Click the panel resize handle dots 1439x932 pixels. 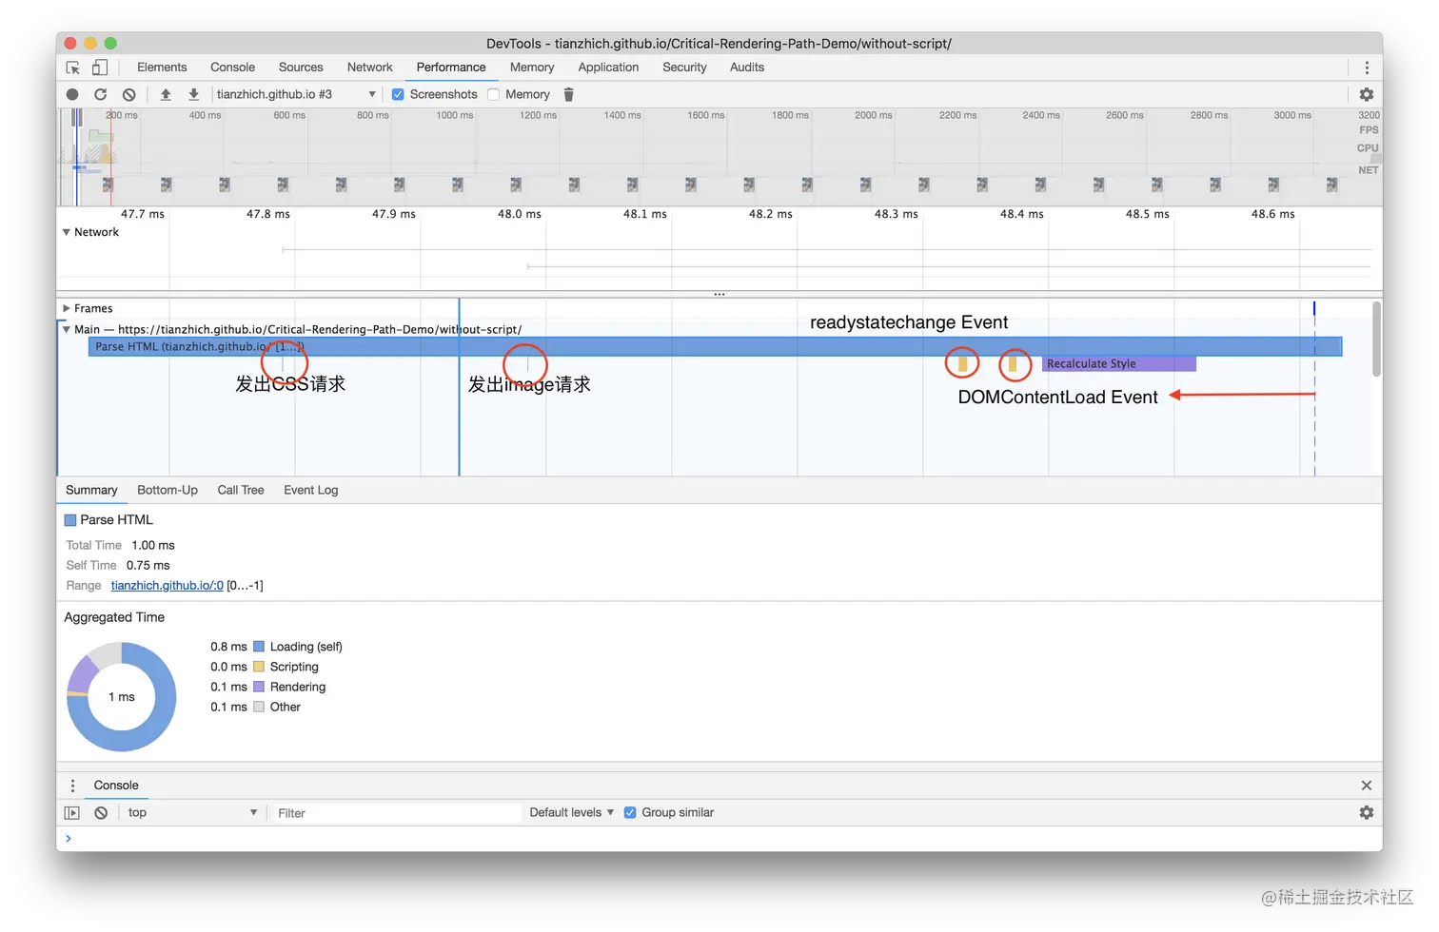point(719,295)
